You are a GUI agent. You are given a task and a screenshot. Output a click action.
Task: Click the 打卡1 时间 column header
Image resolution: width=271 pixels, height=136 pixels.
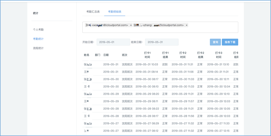[x=147, y=55]
